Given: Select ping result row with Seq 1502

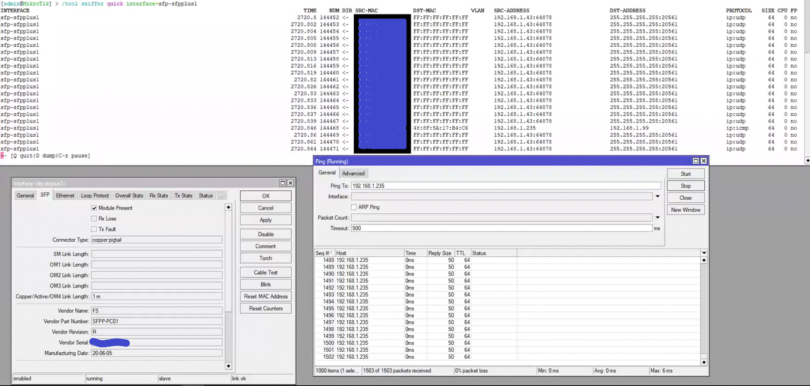Looking at the screenshot, I should pyautogui.click(x=507, y=357).
